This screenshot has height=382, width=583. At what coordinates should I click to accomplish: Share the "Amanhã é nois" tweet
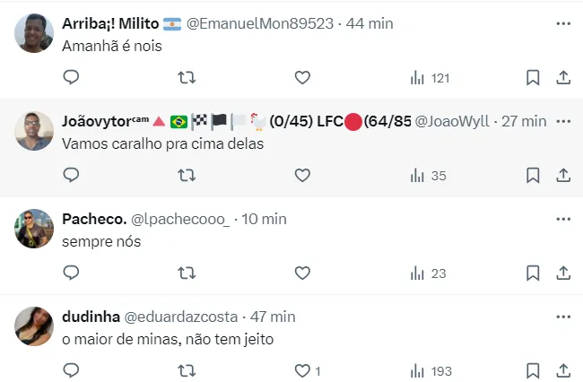(x=563, y=78)
